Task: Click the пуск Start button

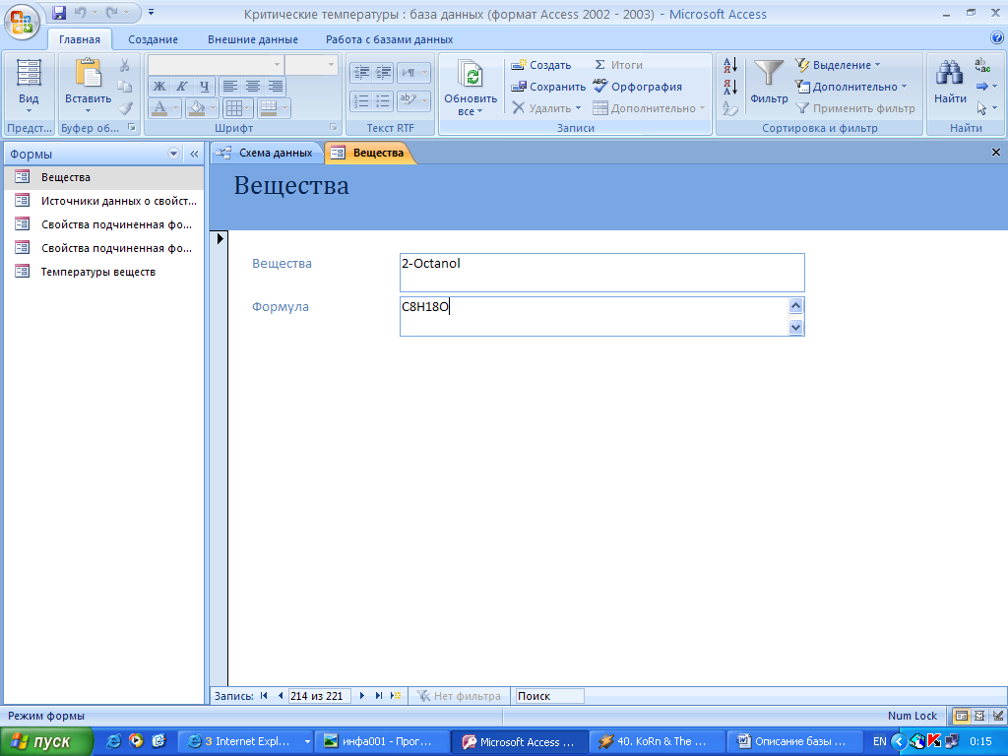Action: [46, 741]
